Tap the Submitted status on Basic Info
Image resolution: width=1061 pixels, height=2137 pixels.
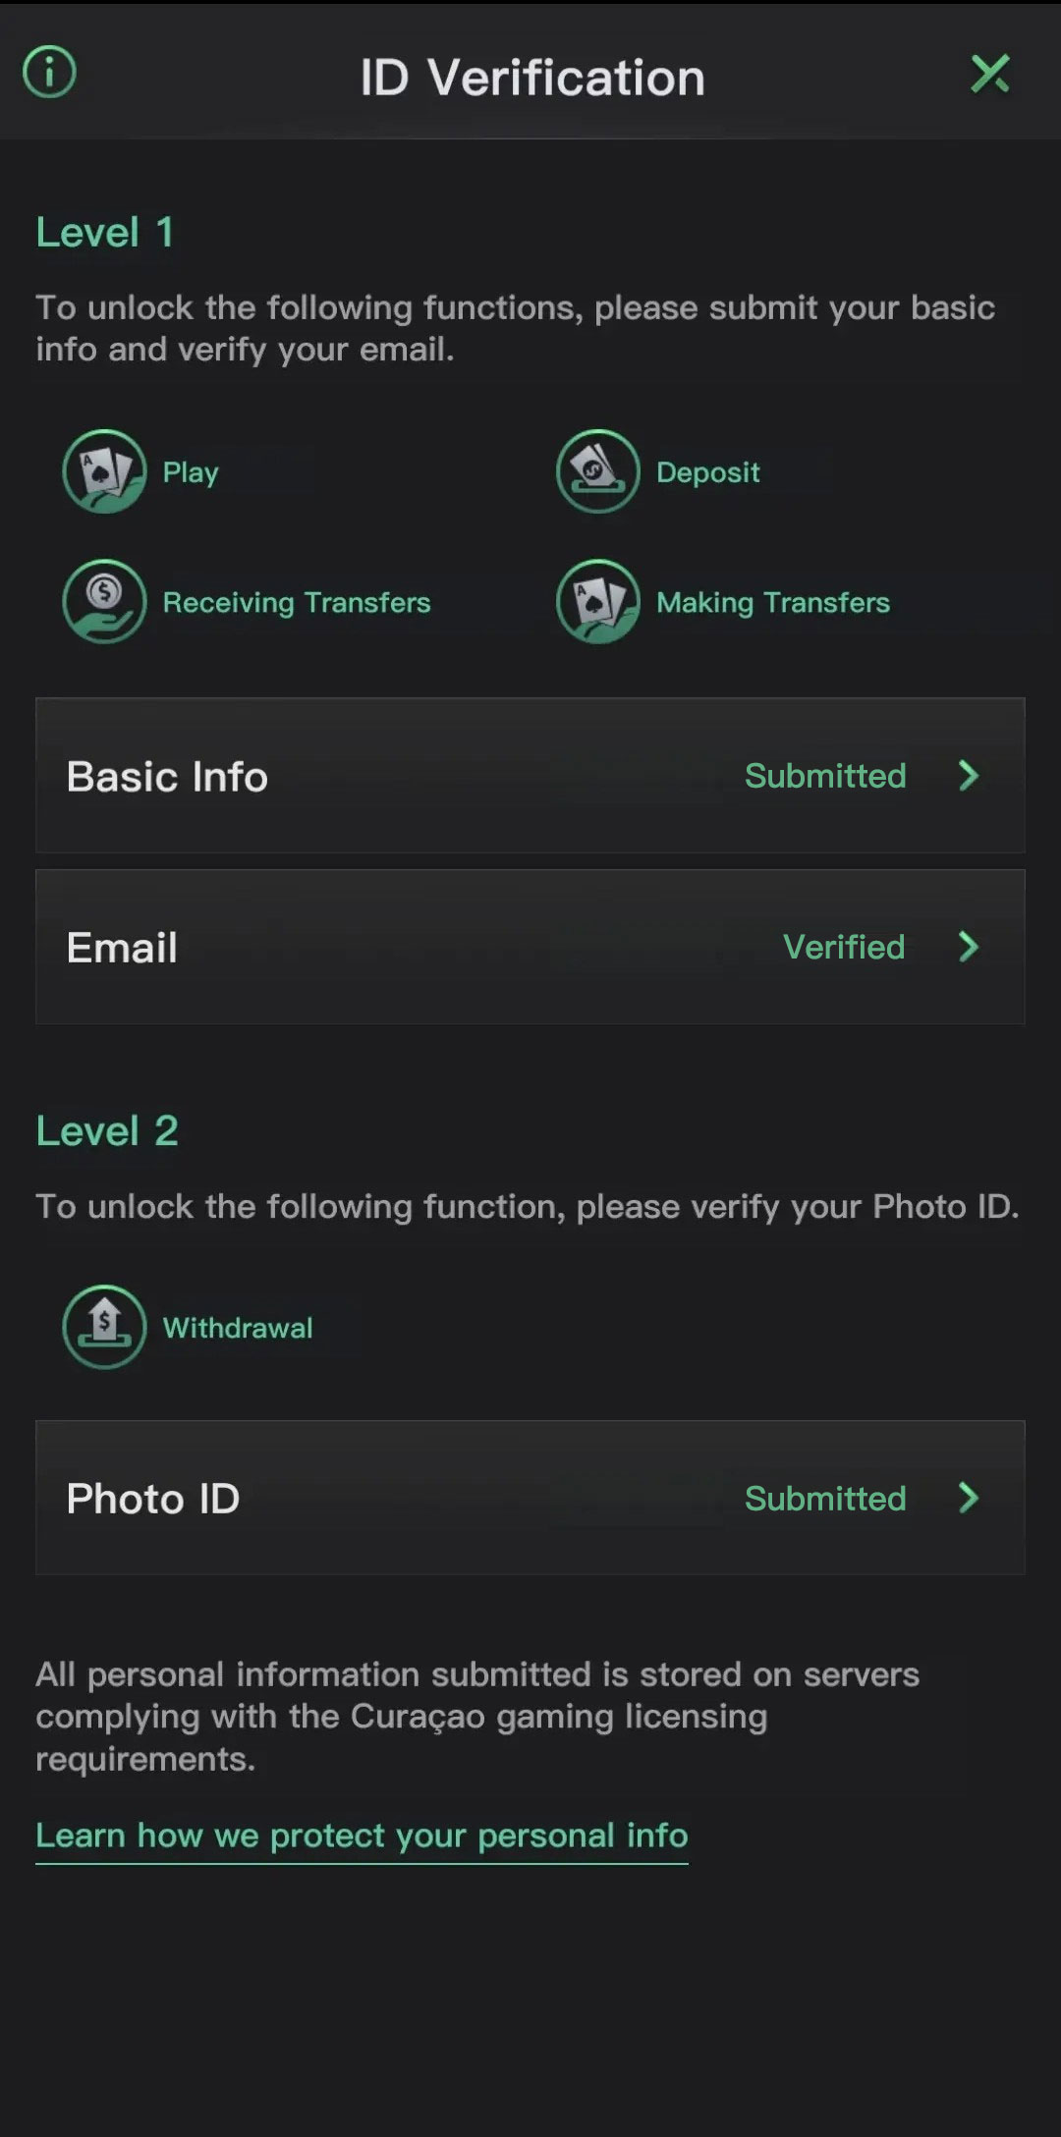[x=825, y=776]
